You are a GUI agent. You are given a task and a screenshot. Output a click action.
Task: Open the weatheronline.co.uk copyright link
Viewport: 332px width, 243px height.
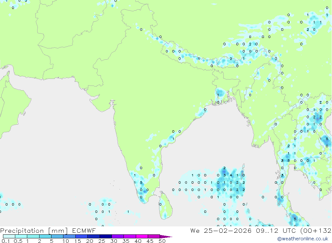303,239
